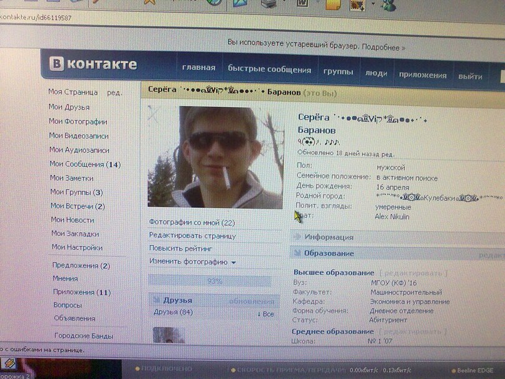Viewport: 505px width, 379px height.
Task: Click the 93% rating progress bar
Action: [x=210, y=281]
